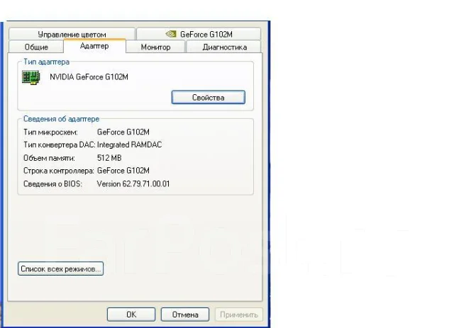Click the Сведения об адаптере group title
The image size is (454, 328).
coord(62,119)
